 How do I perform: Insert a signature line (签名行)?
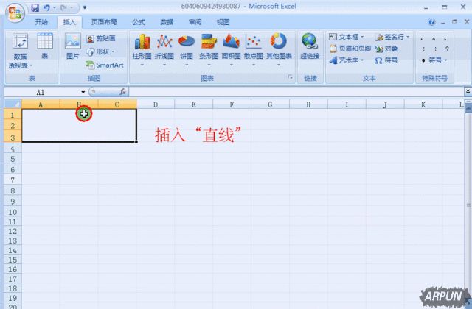click(x=392, y=37)
